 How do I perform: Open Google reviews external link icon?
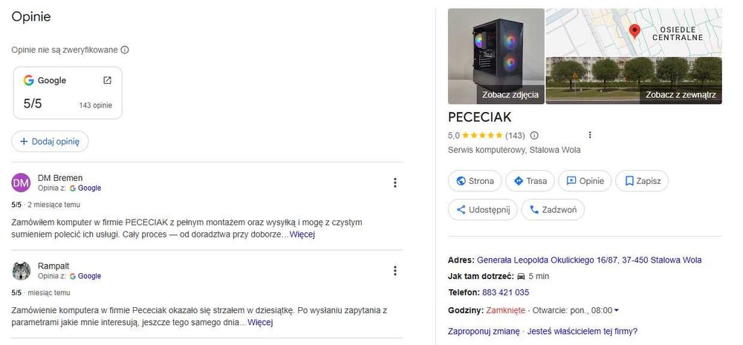pos(107,80)
